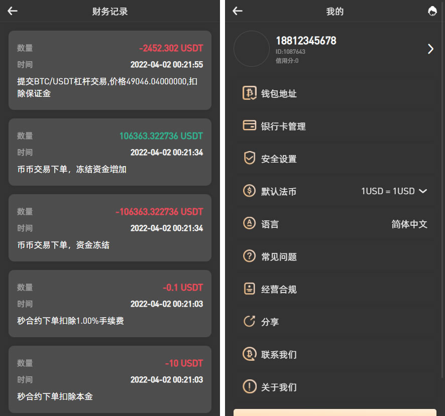Viewport: 445px width, 416px height.
Task: Click the question mark icon for 常见问题
Action: tap(250, 256)
